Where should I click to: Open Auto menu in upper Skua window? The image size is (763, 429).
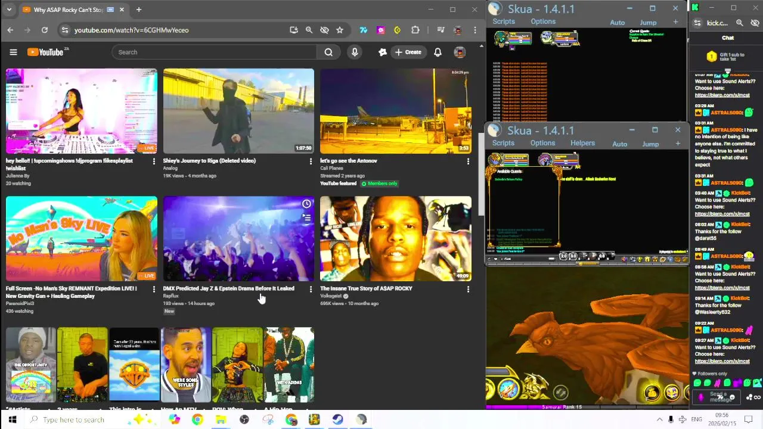click(617, 23)
